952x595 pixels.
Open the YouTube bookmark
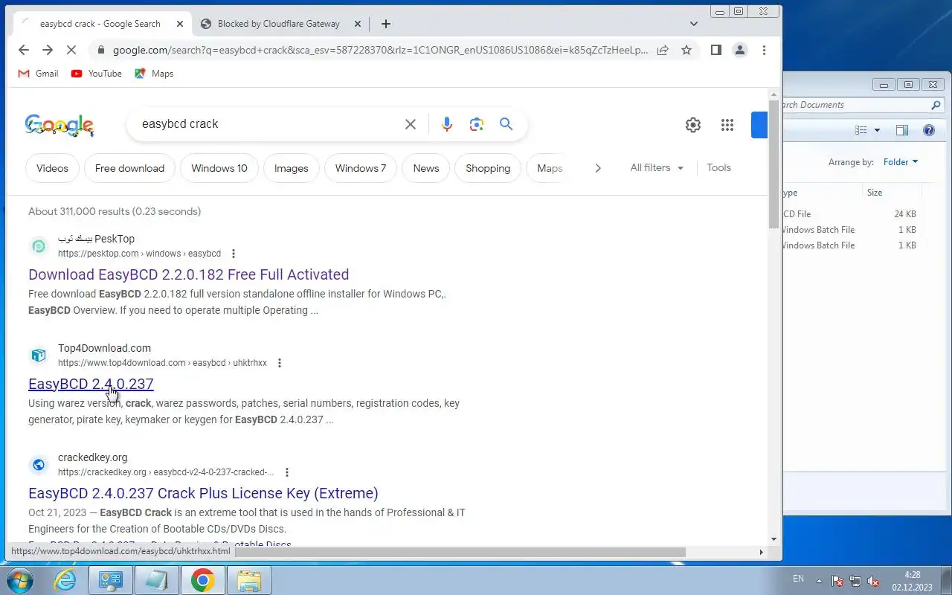tap(97, 74)
